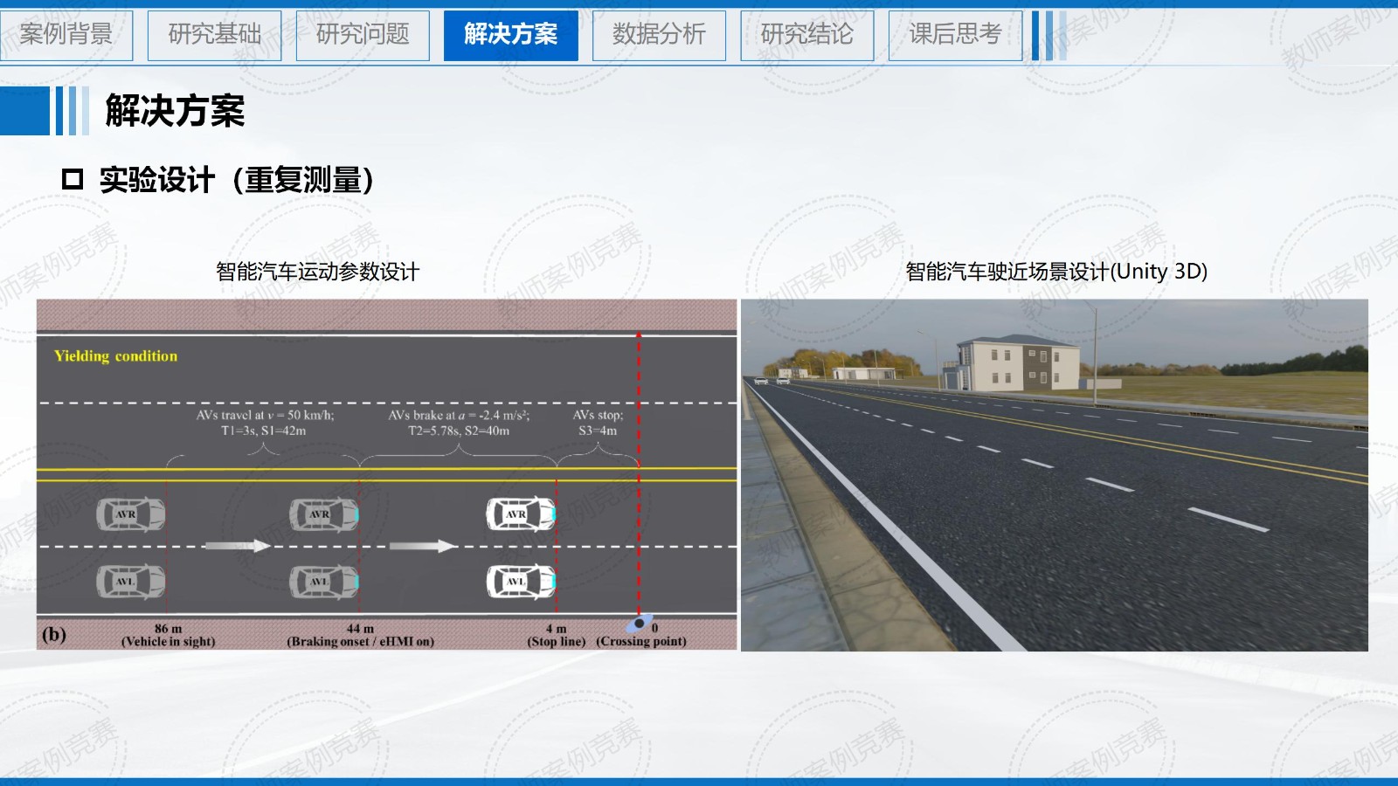Click the 智能汽车驶近场景设计(Unity 3D) caption
Viewport: 1398px width, 786px height.
coord(1055,272)
